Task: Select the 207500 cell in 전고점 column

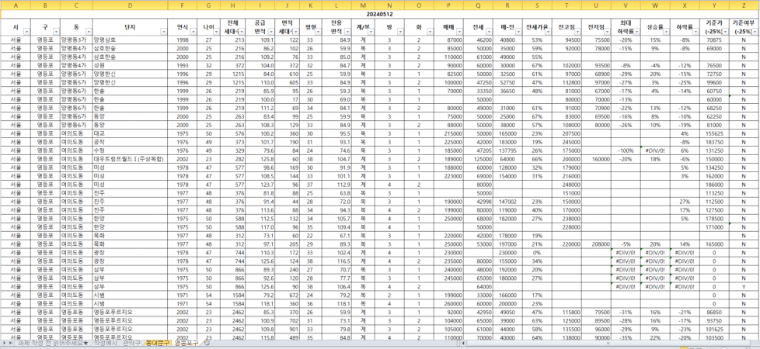Action: (567, 133)
